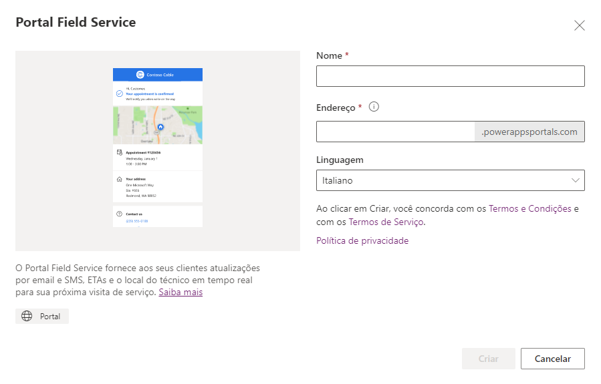This screenshot has width=601, height=384.
Task: Click the Linguagem label
Action: coord(340,160)
